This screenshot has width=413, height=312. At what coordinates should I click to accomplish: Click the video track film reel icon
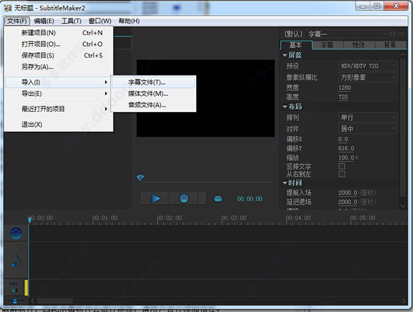[16, 233]
